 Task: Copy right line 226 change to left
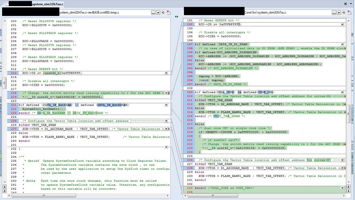(x=342, y=160)
